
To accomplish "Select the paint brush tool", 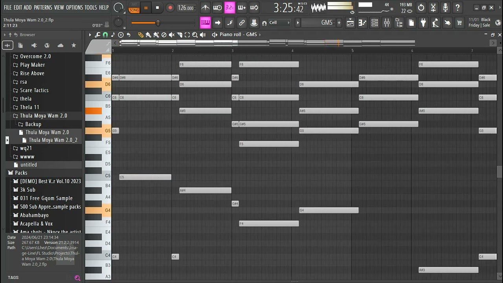I will point(148,35).
